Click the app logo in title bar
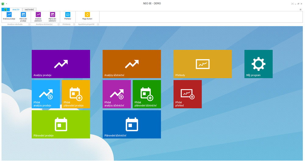305x161 pixels. tap(3, 4)
